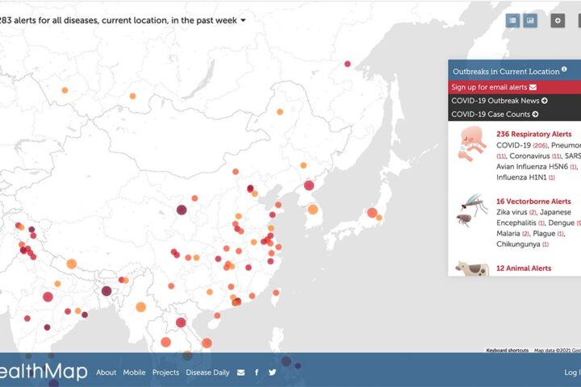Click info icon beside Outbreaks in Current Location
Screen dimensions: 581x387
point(564,69)
